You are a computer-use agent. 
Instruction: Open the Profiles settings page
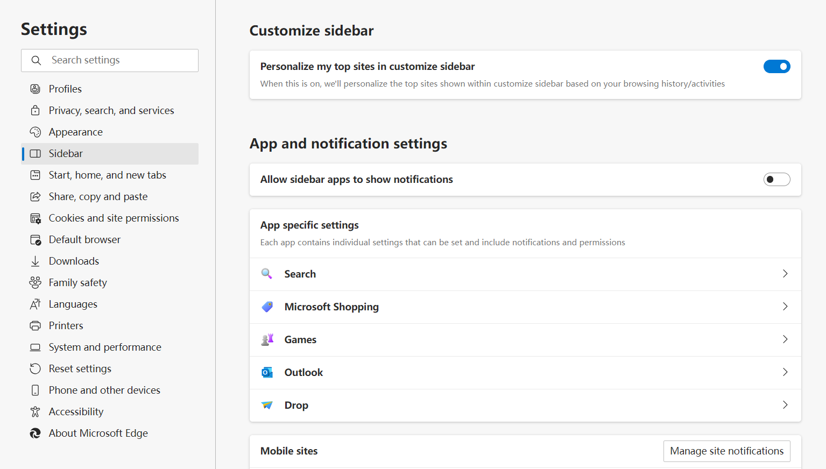click(110, 89)
